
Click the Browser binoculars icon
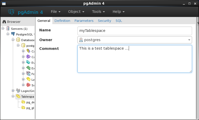tap(4, 22)
